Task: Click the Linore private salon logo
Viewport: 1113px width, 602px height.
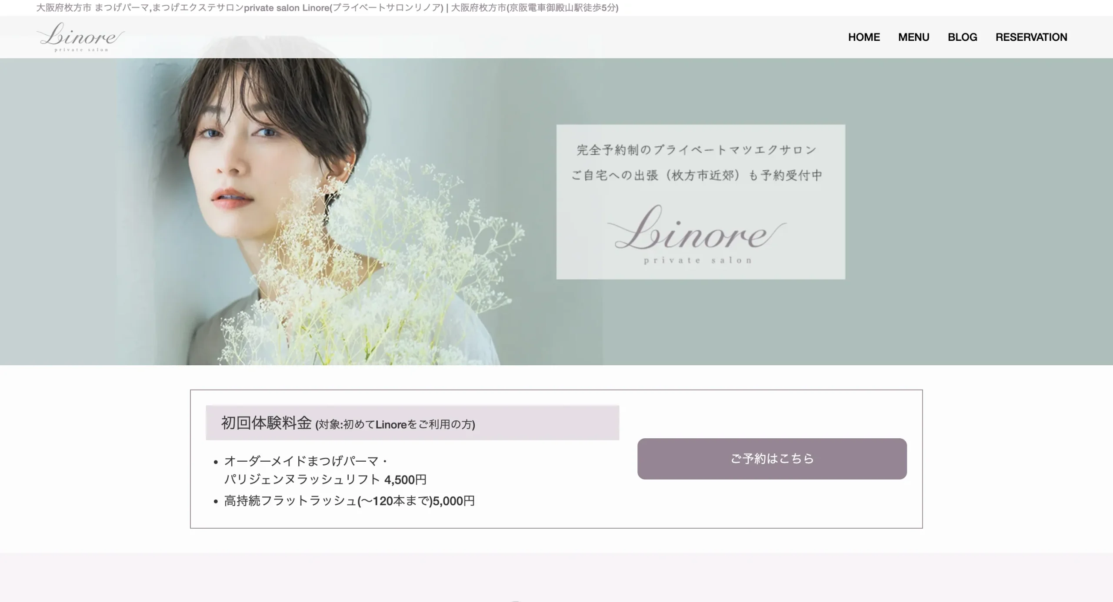Action: pyautogui.click(x=80, y=37)
